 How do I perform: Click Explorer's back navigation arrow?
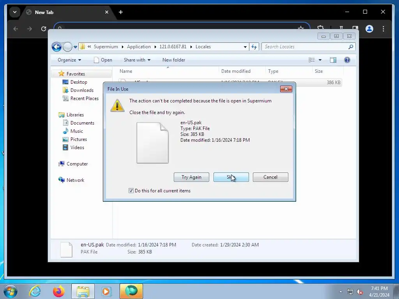tap(56, 47)
